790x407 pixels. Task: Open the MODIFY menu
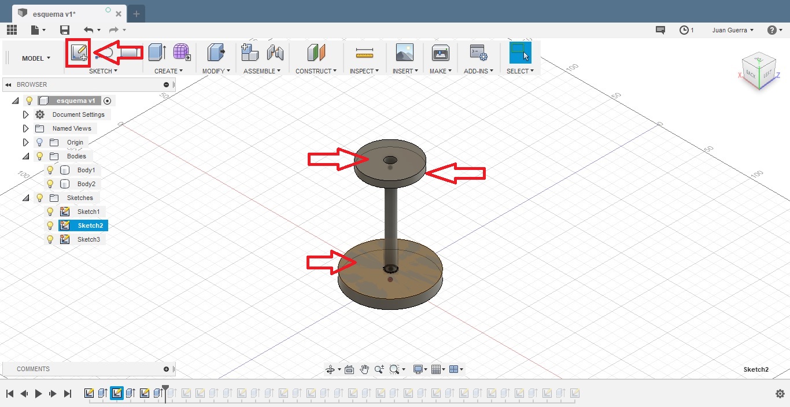click(x=216, y=71)
